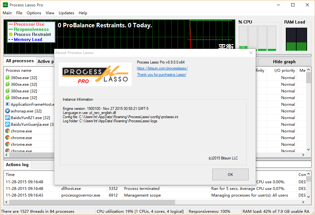The width and height of the screenshot is (315, 215).
Task: Switch to the All processes tab
Action: 20,61
